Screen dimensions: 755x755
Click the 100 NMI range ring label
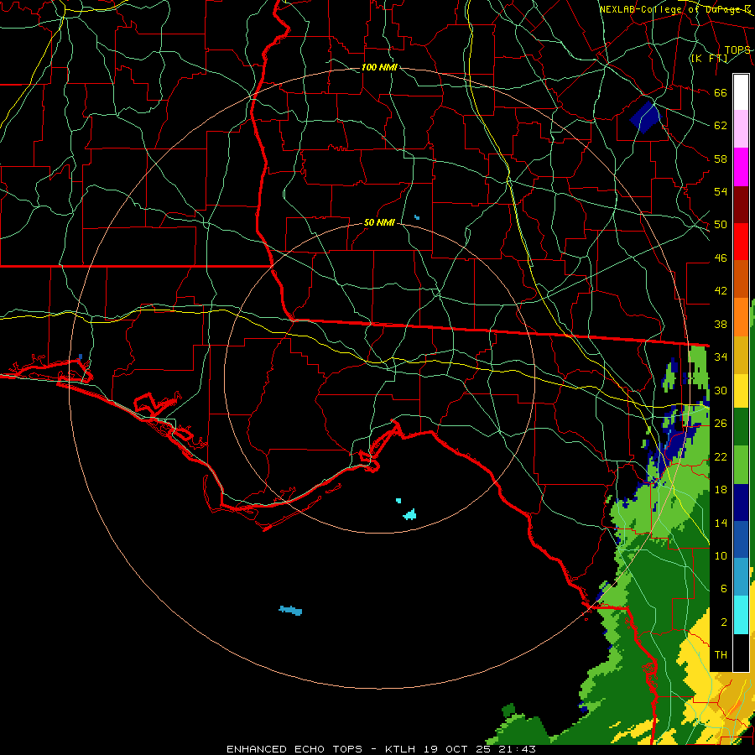[379, 67]
